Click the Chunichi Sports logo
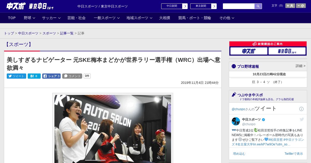The width and height of the screenshot is (311, 163). coord(16,6)
